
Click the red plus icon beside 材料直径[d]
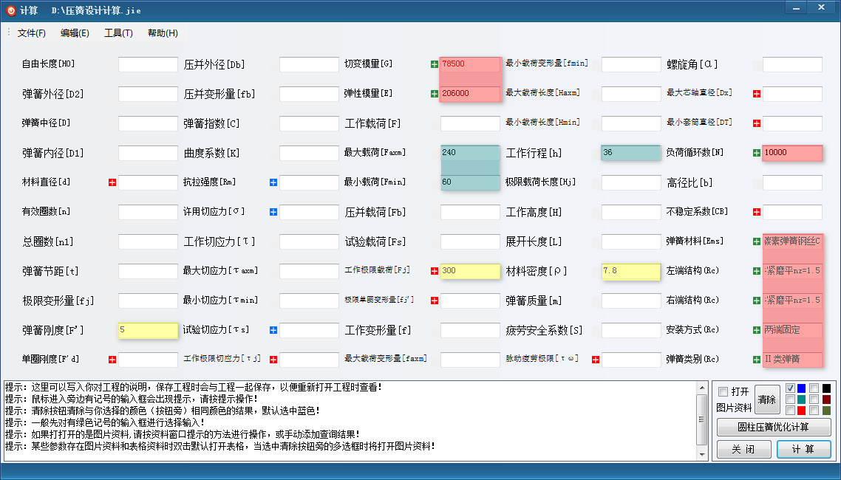coord(112,182)
